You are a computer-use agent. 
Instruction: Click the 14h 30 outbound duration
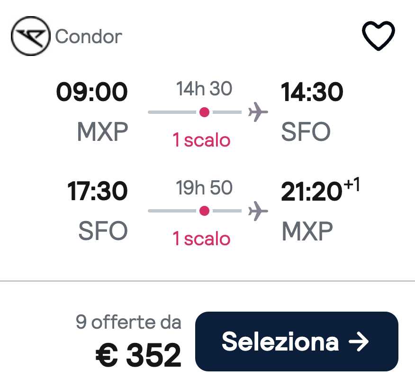click(204, 89)
